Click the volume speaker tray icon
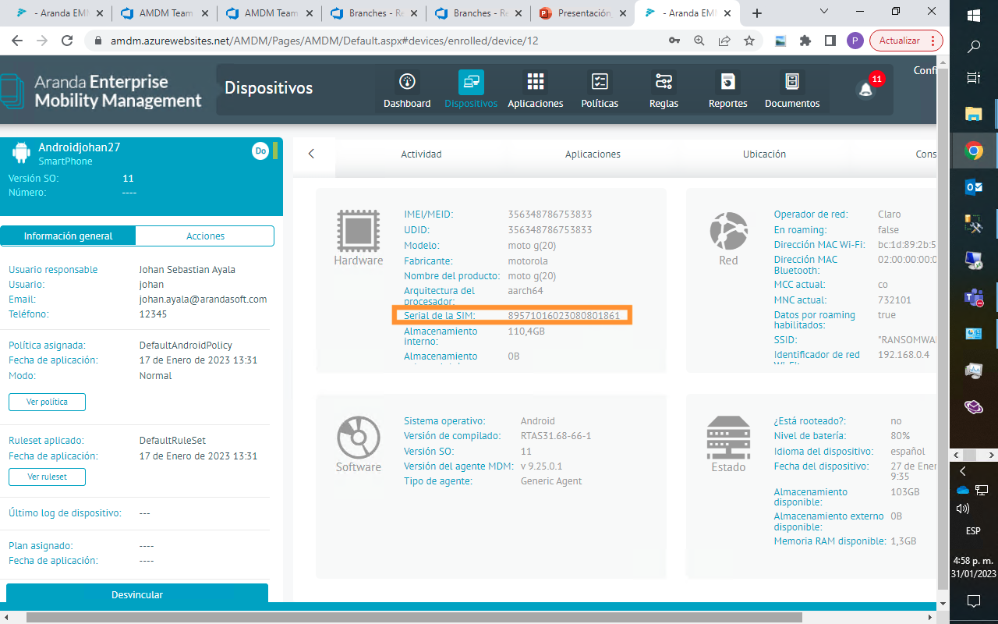Image resolution: width=998 pixels, height=624 pixels. pyautogui.click(x=963, y=509)
